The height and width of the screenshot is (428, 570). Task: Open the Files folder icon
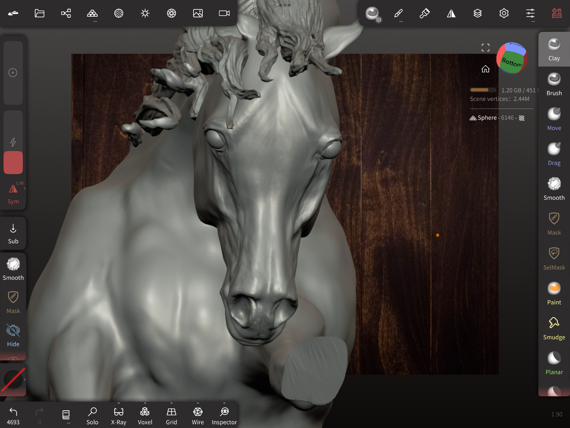click(x=39, y=13)
